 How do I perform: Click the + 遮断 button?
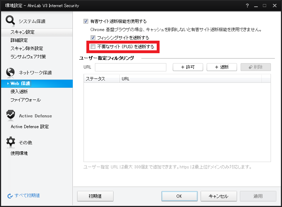[x=222, y=67]
